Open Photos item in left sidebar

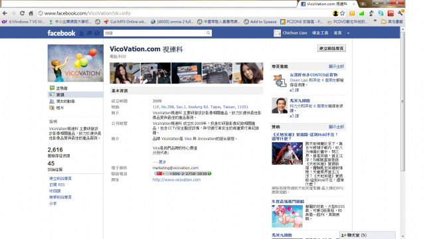(x=60, y=108)
